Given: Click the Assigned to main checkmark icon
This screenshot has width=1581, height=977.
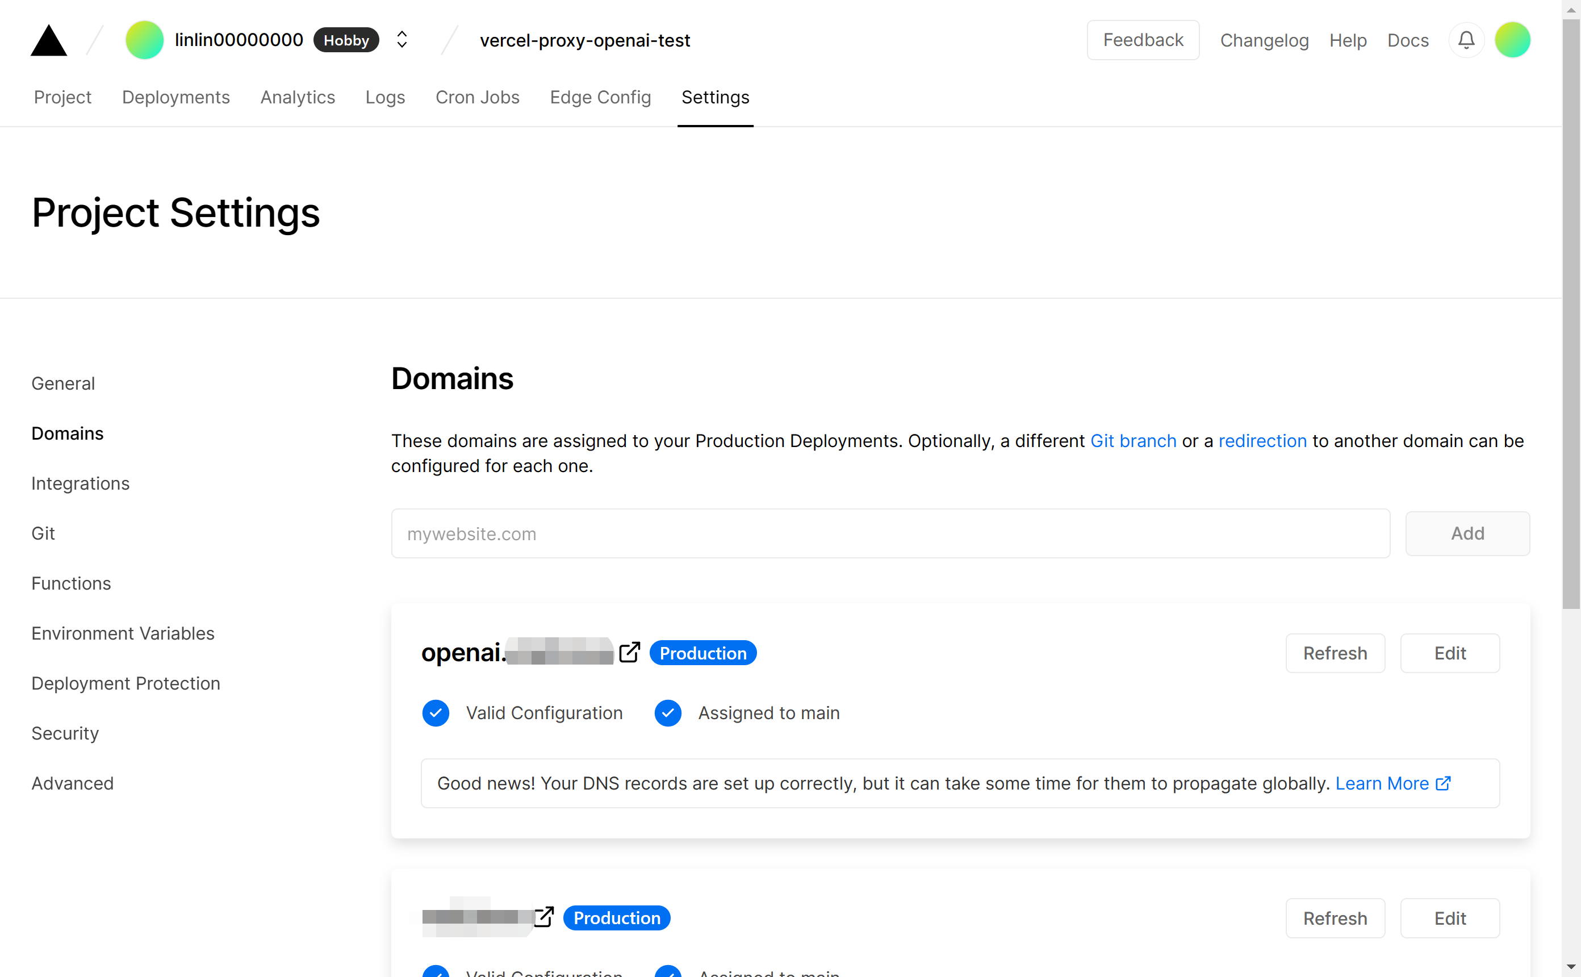Looking at the screenshot, I should point(668,713).
